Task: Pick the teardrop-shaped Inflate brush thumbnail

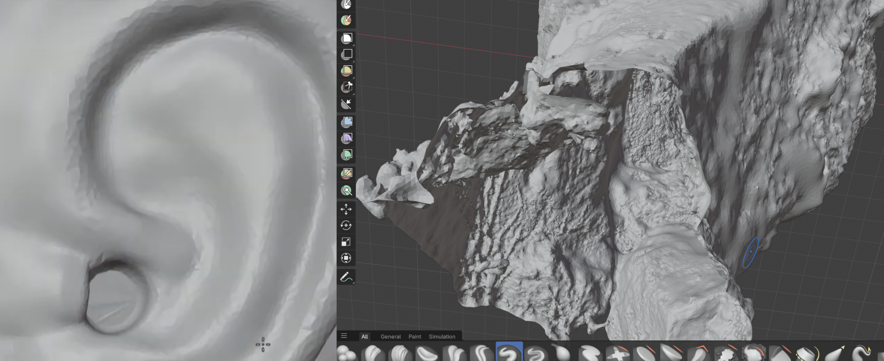Action: tap(562, 353)
